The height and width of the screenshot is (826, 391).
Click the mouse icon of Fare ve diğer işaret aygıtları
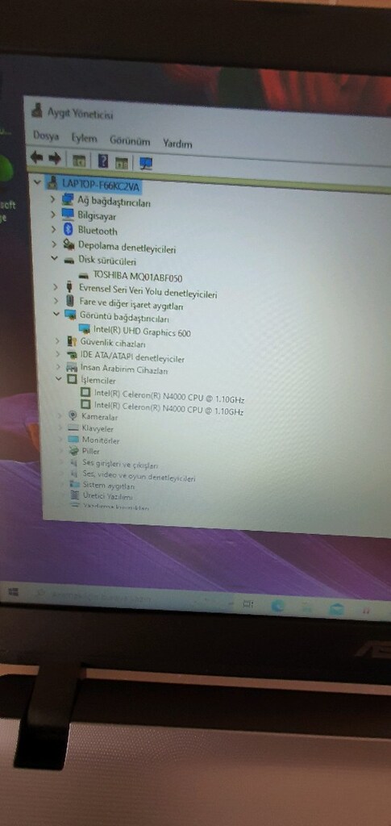coord(70,301)
